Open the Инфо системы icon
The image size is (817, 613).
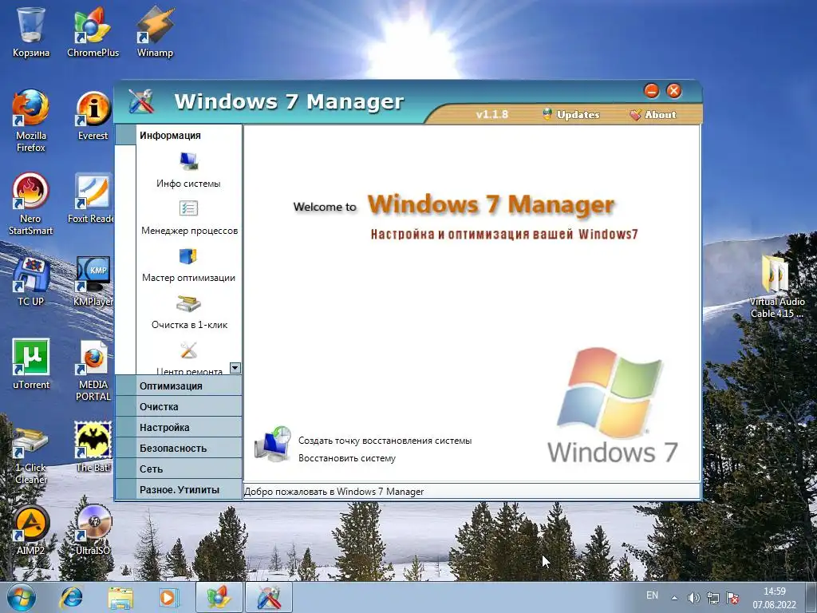click(x=188, y=161)
